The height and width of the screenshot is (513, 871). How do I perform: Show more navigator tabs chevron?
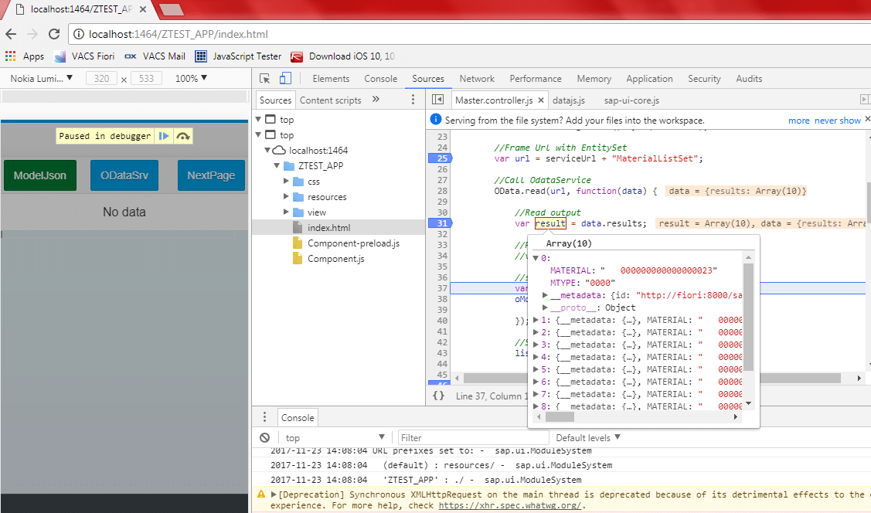click(x=376, y=100)
